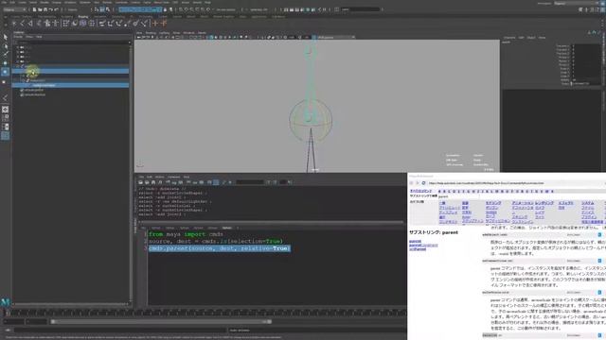Click the browser back arrow in help window
606x340 pixels.
coord(411,183)
